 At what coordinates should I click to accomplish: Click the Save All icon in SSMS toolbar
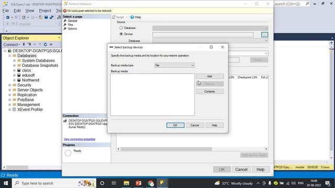click(x=52, y=17)
